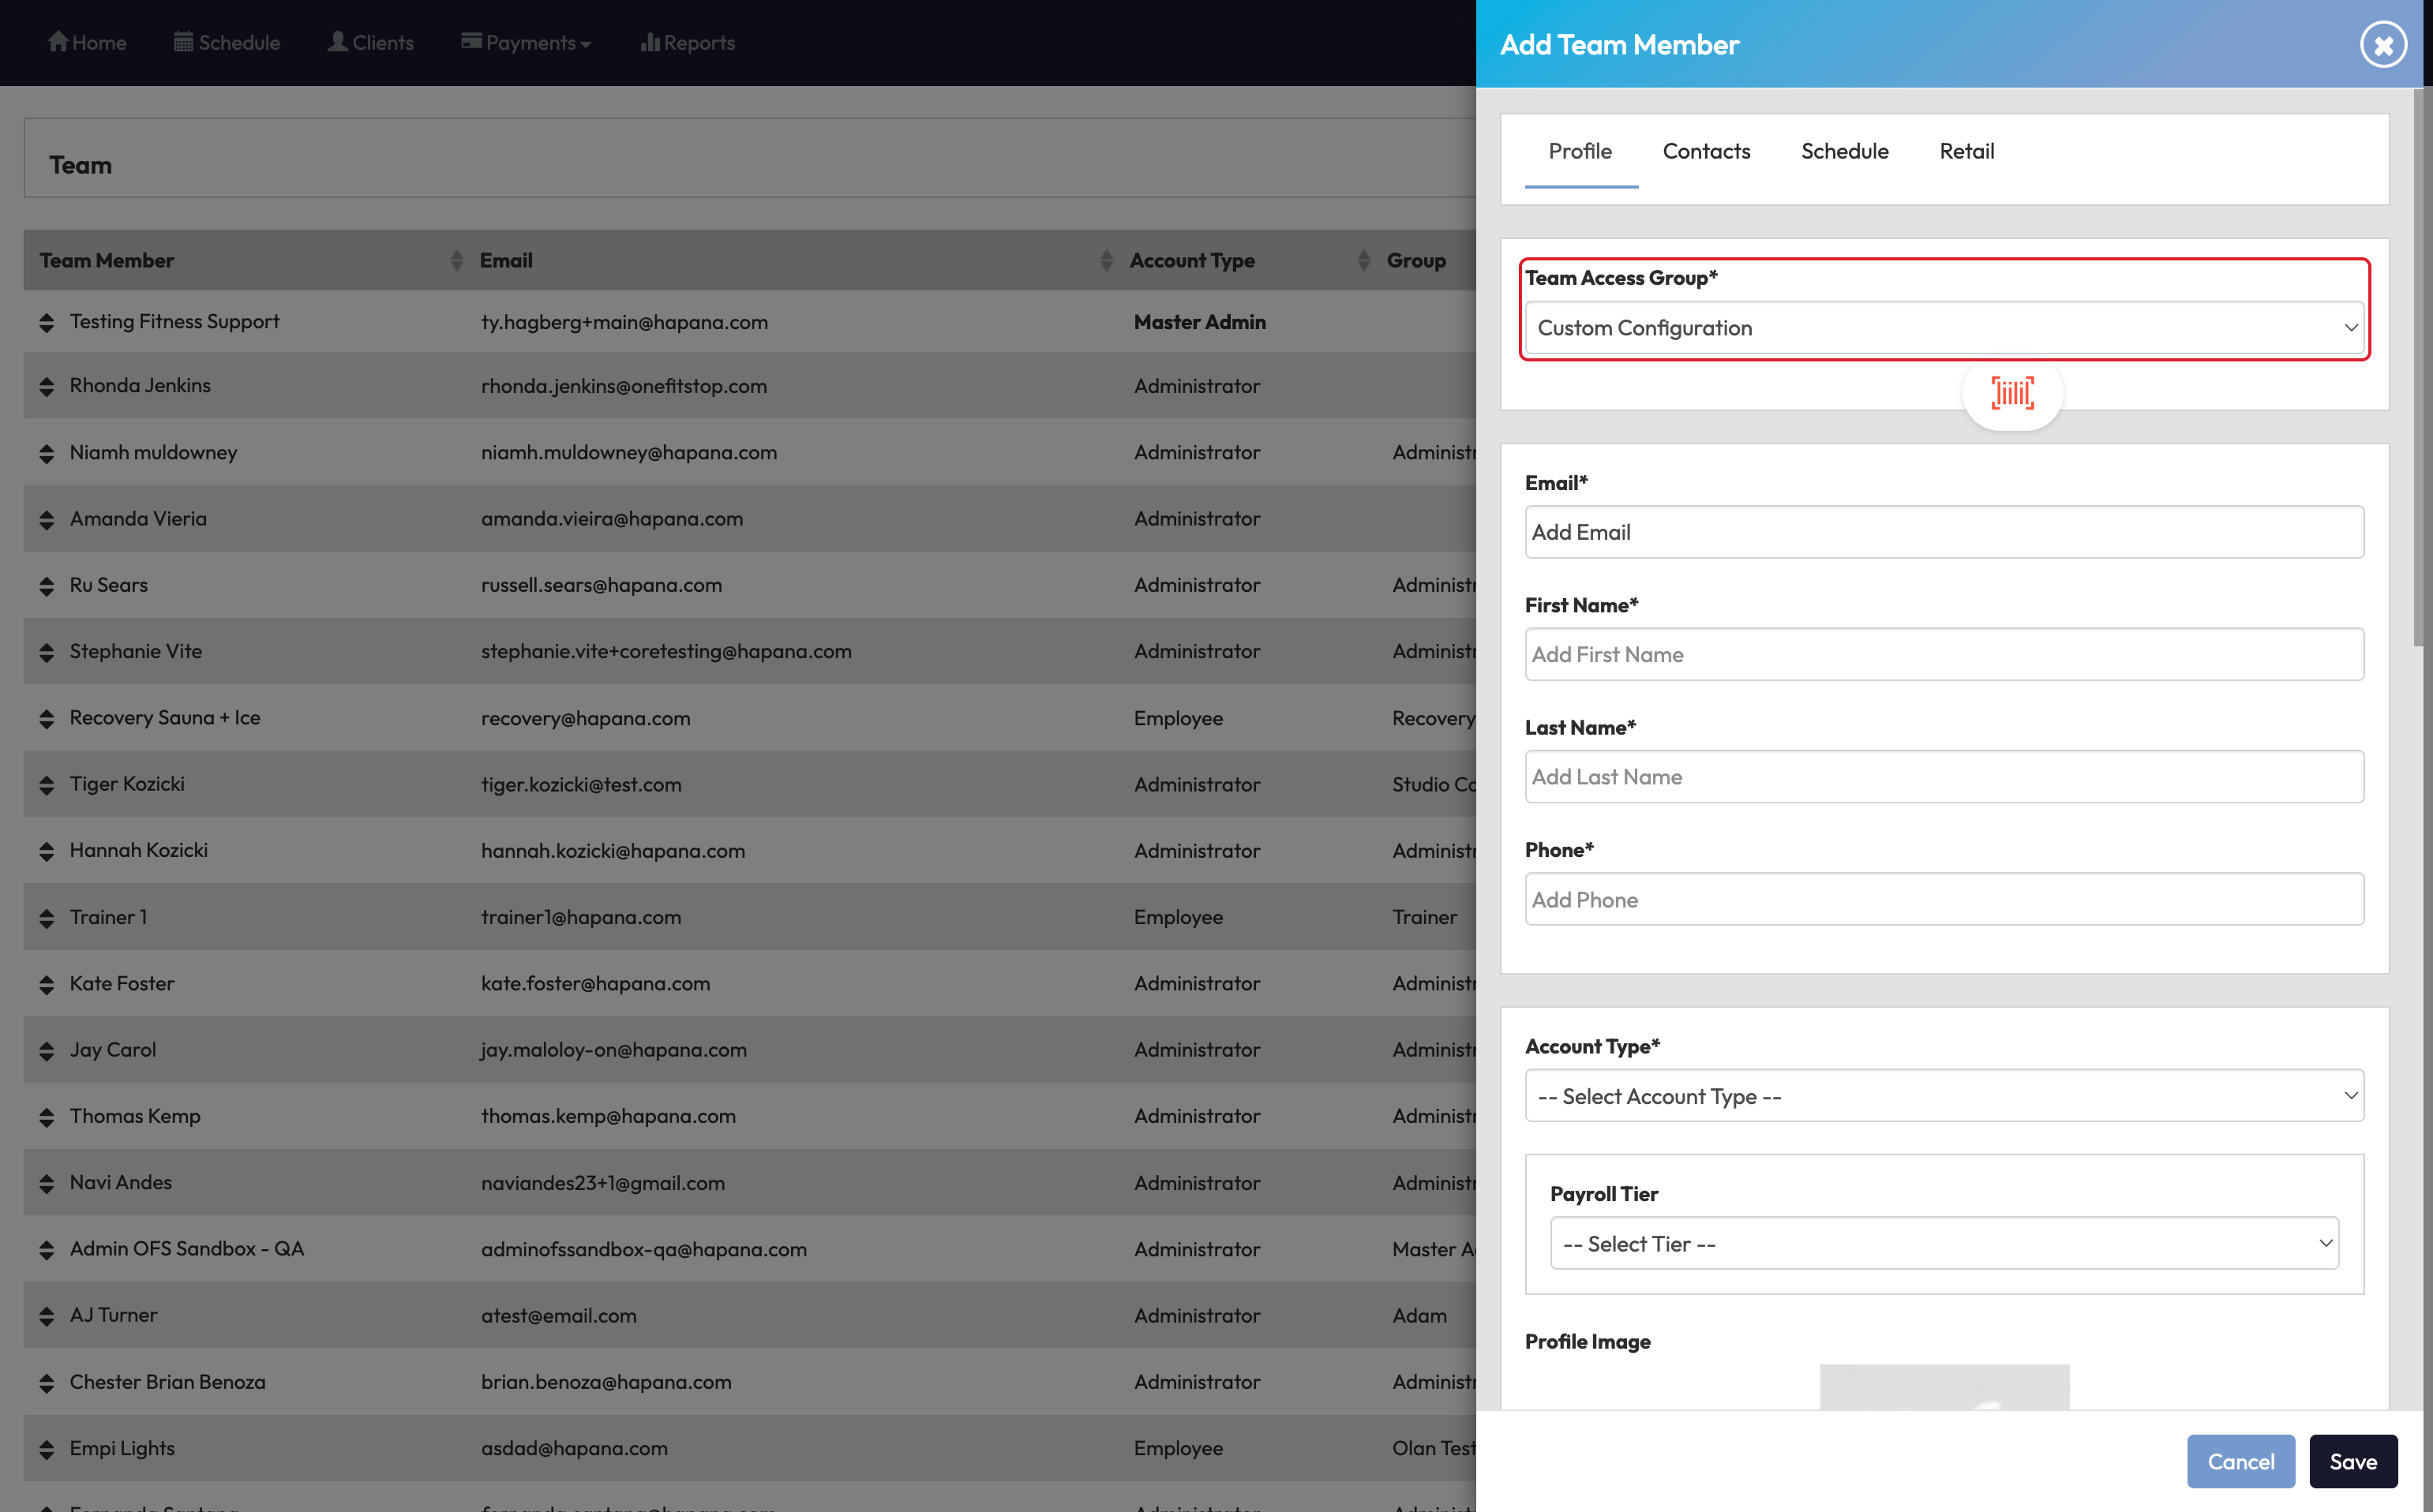2433x1512 pixels.
Task: Open the Schedule calendar icon in navbar
Action: [x=183, y=42]
